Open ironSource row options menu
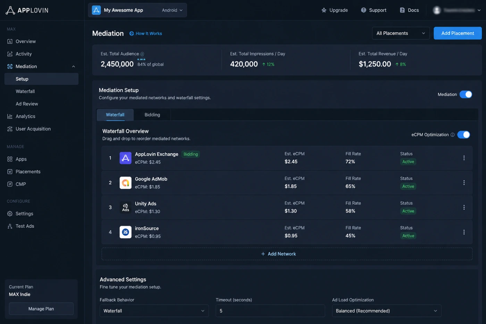Screen dimensions: 486x324 point(464,232)
